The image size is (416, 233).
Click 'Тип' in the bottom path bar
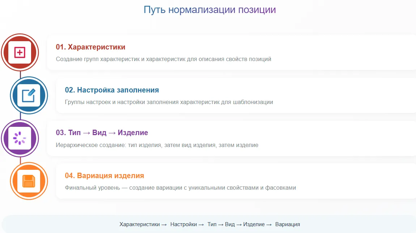[212, 225]
